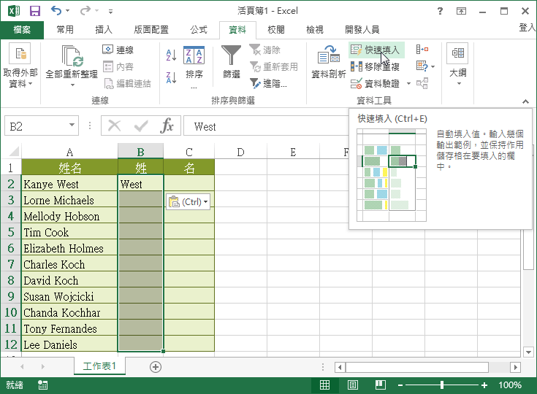This screenshot has width=537, height=394.
Task: Add a new worksheet with plus icon
Action: coord(156,367)
